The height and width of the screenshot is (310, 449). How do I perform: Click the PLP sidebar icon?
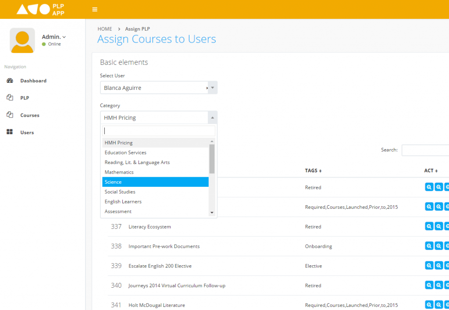(x=10, y=98)
